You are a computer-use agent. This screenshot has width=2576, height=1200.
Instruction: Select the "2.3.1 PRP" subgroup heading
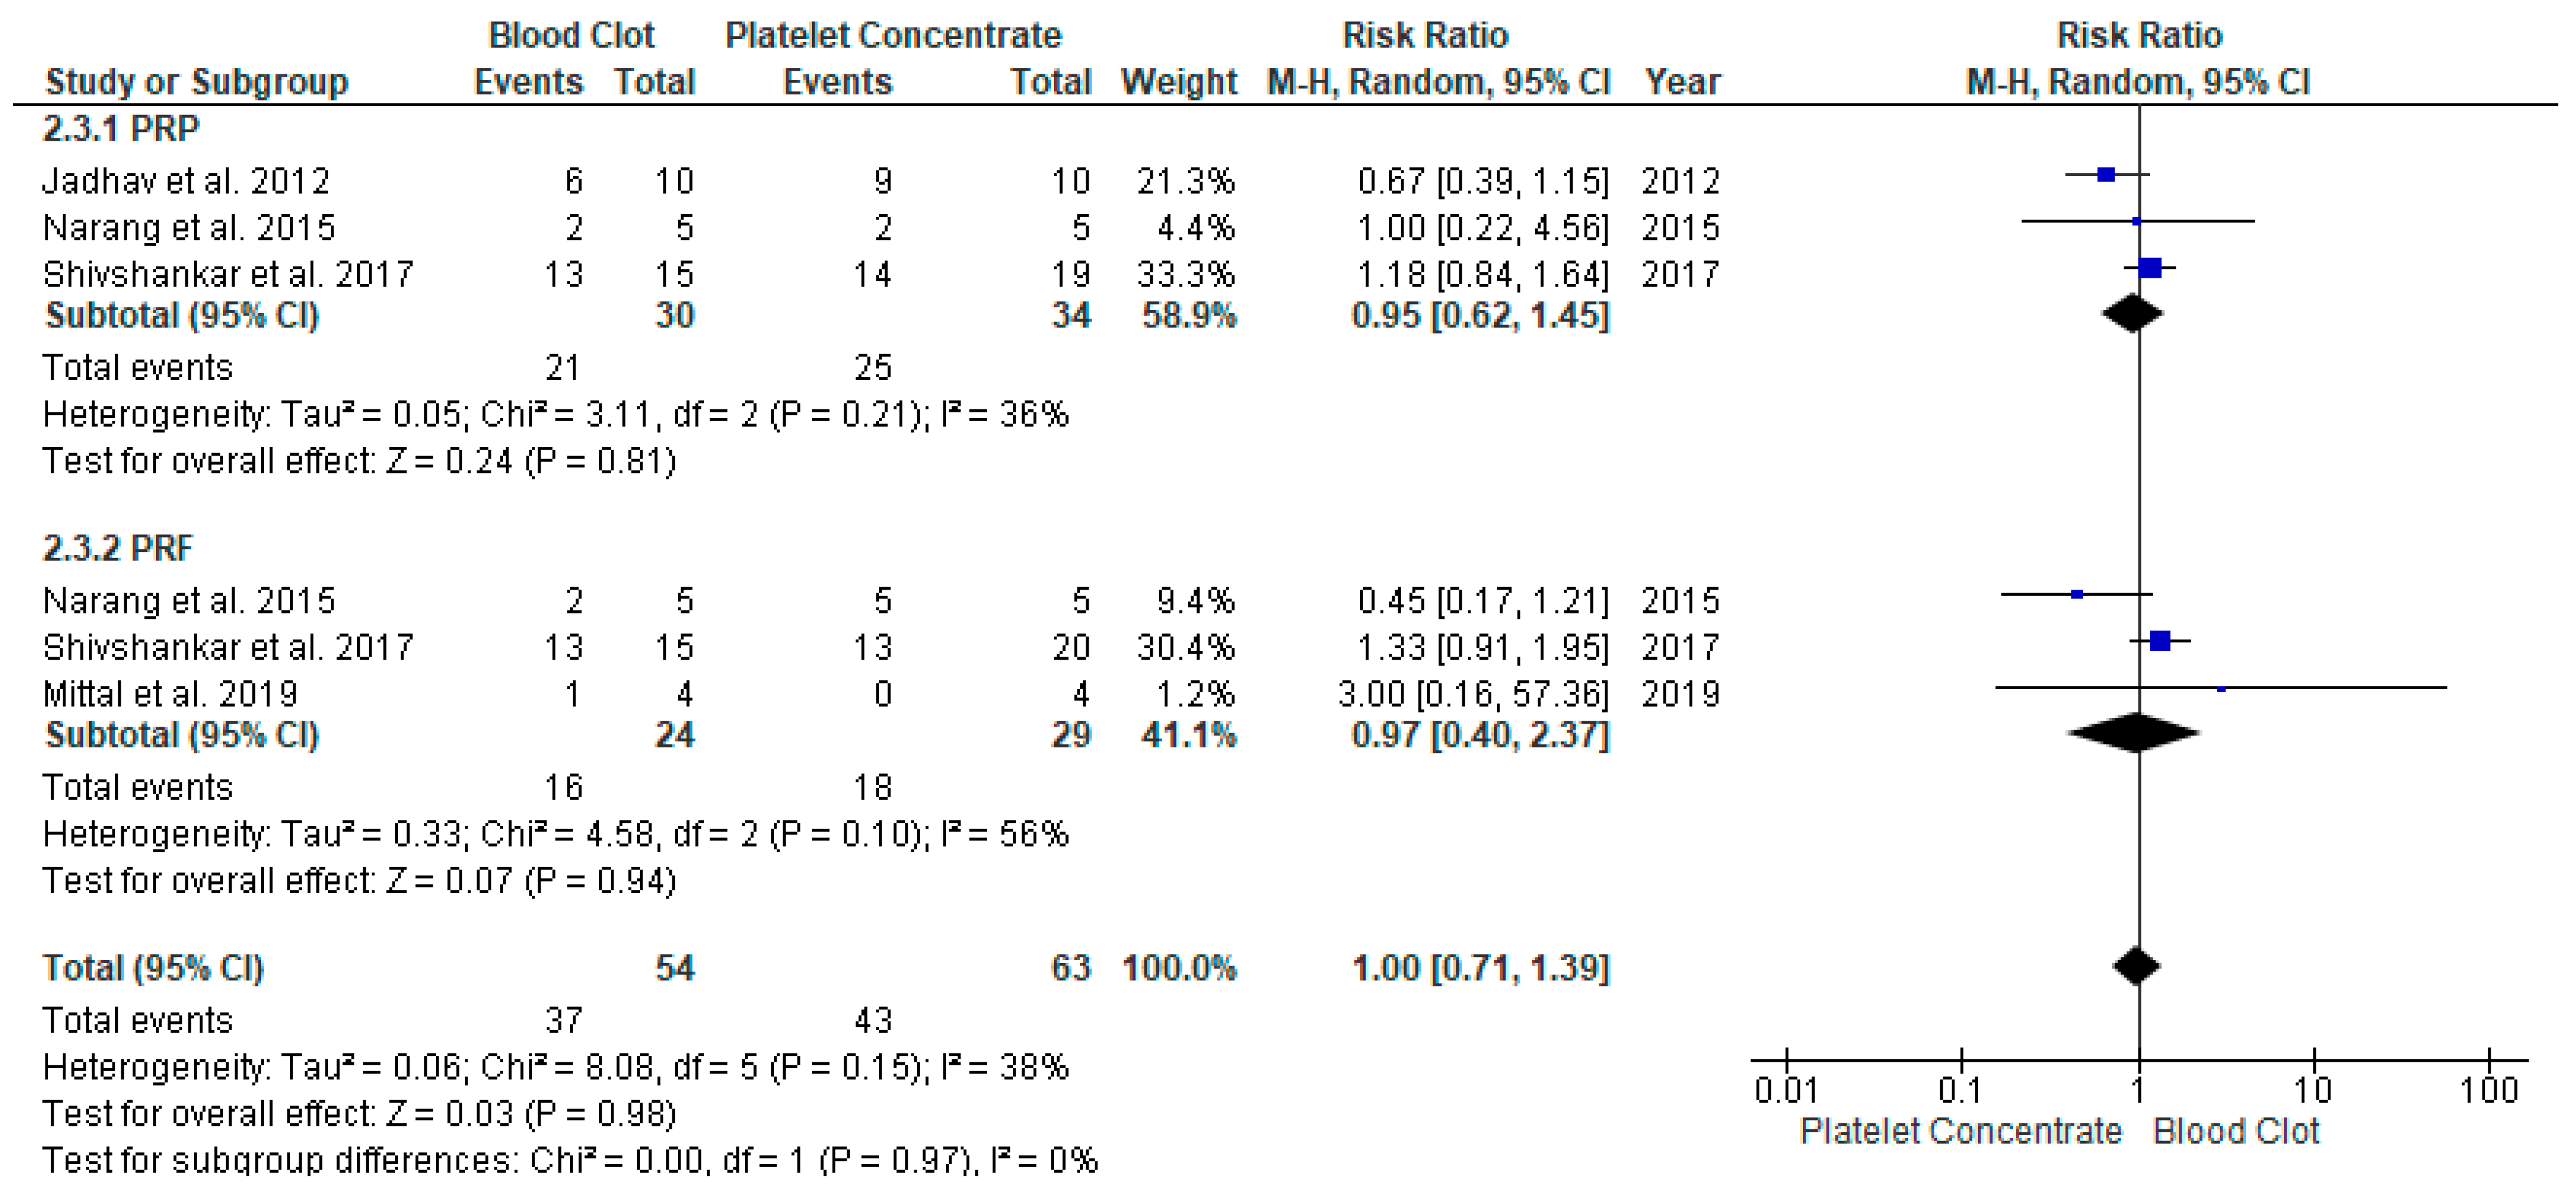121,129
